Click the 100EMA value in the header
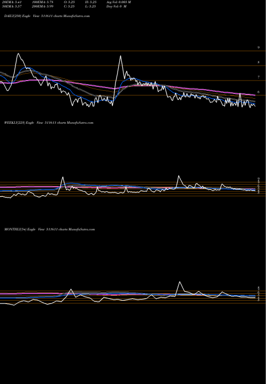 (43, 2)
